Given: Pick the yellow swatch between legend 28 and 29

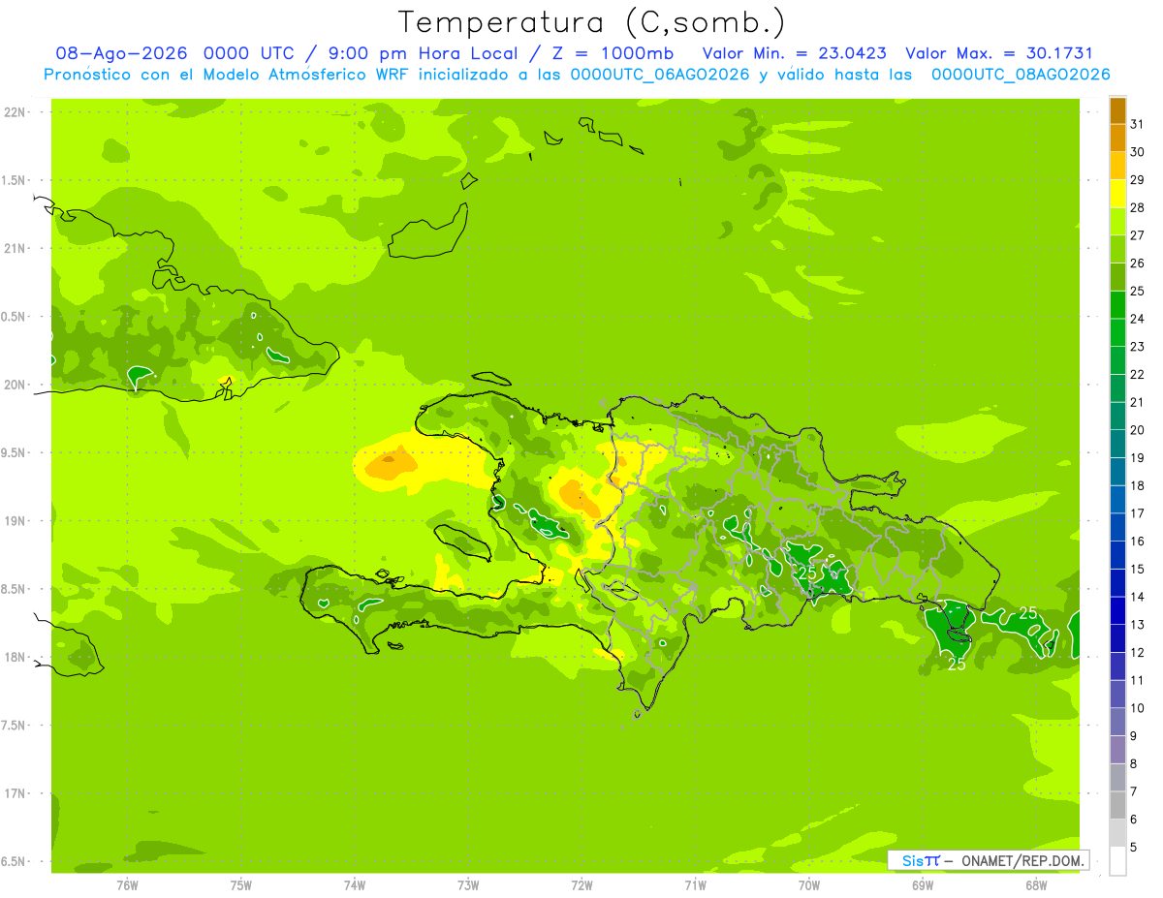Looking at the screenshot, I should 1117,193.
